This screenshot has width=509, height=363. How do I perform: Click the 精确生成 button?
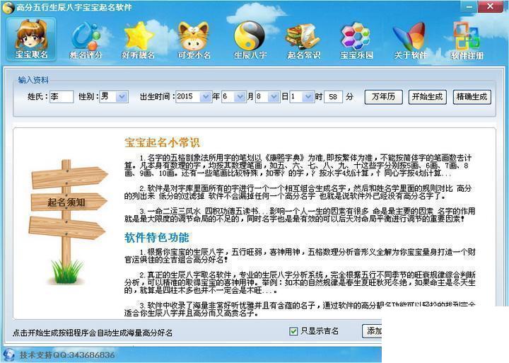[x=472, y=97]
